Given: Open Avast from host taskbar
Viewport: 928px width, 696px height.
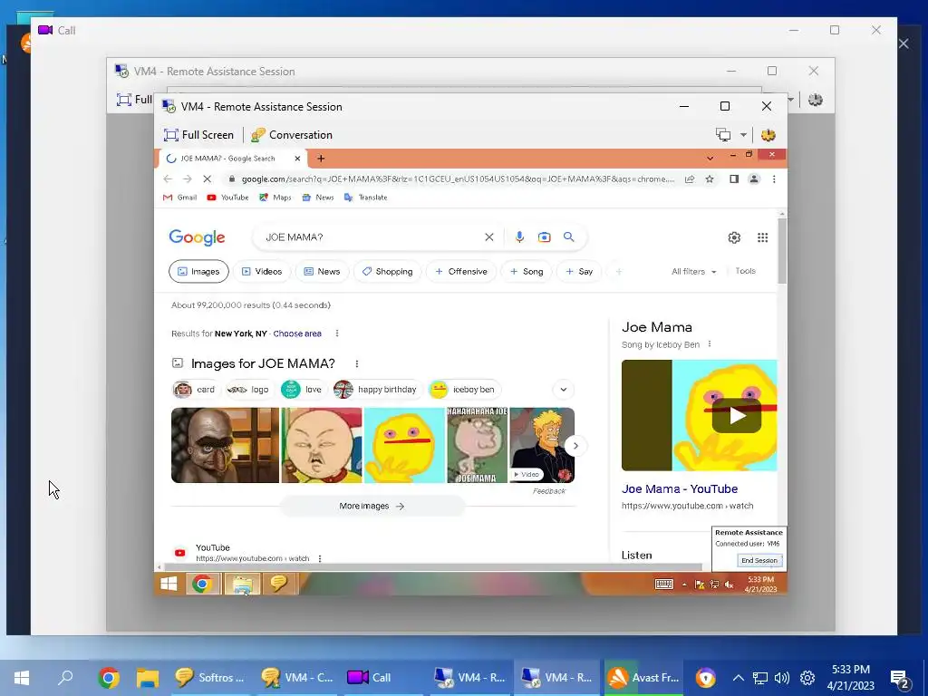Looking at the screenshot, I should (643, 678).
